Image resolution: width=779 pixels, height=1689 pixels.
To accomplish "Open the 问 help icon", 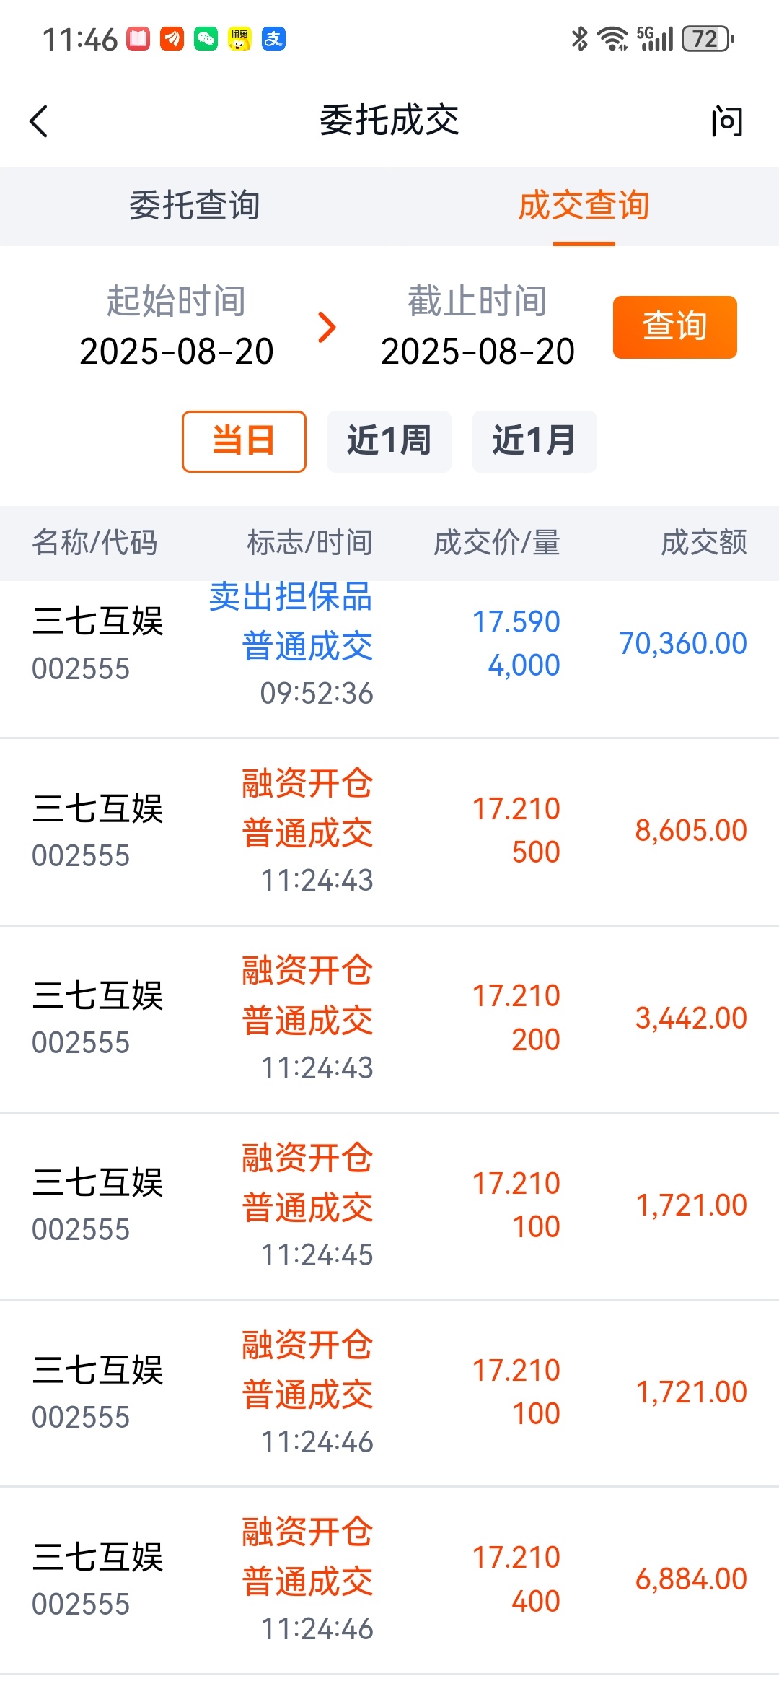I will tap(726, 121).
